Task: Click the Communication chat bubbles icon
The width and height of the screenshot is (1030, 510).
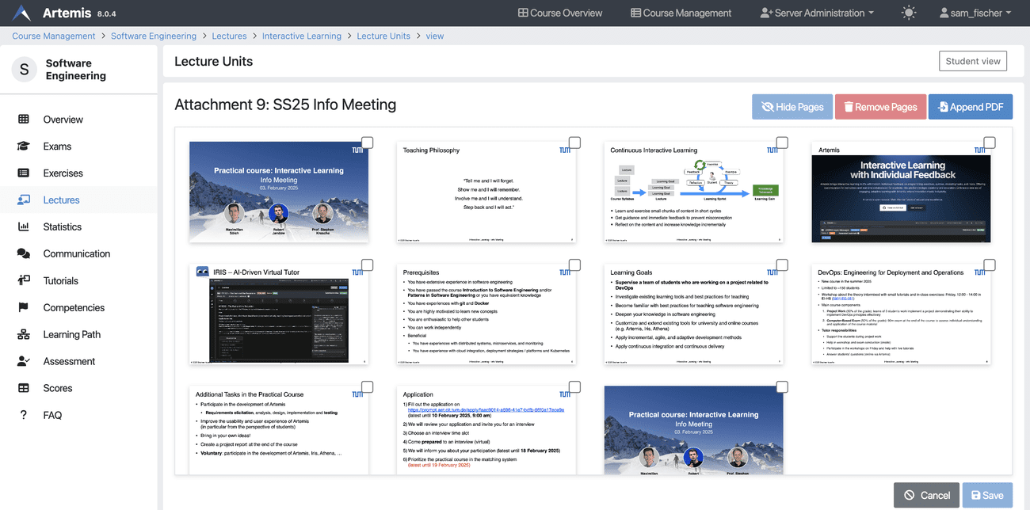Action: (x=24, y=254)
